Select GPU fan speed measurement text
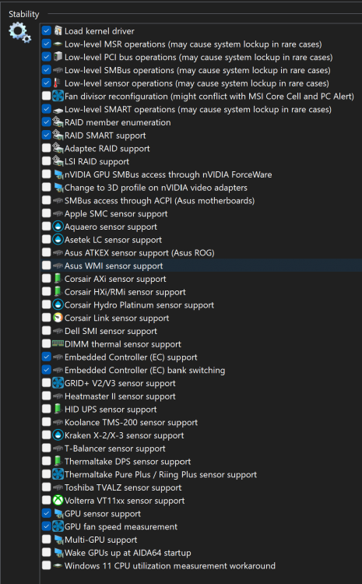Viewport: 362px width, 584px height. pyautogui.click(x=121, y=527)
